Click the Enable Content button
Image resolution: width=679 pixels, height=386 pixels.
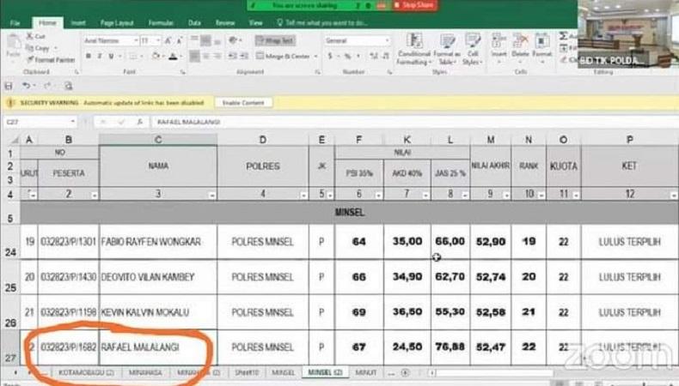243,103
